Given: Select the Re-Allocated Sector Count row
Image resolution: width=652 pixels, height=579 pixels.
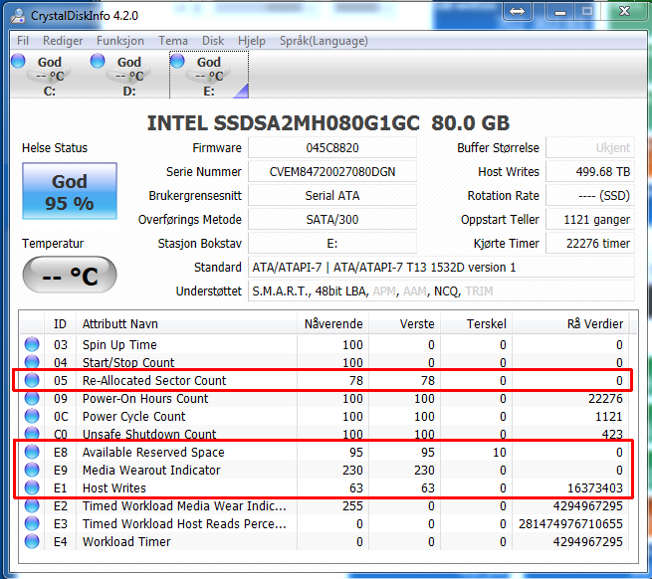Looking at the screenshot, I should point(325,380).
